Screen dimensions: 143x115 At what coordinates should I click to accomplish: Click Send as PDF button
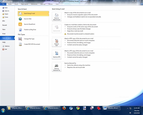(57, 42)
